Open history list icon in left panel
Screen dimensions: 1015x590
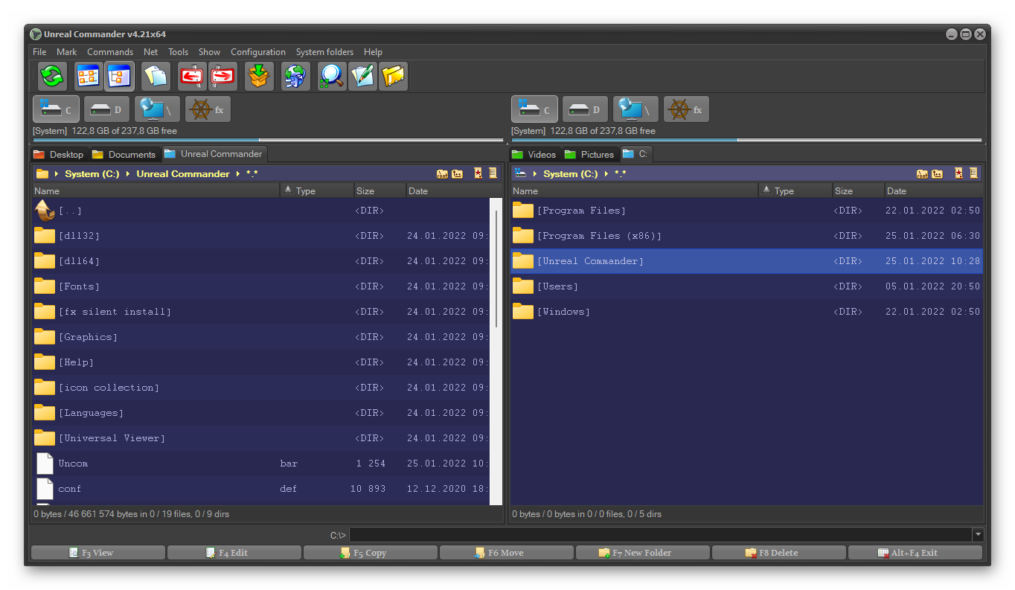[493, 173]
